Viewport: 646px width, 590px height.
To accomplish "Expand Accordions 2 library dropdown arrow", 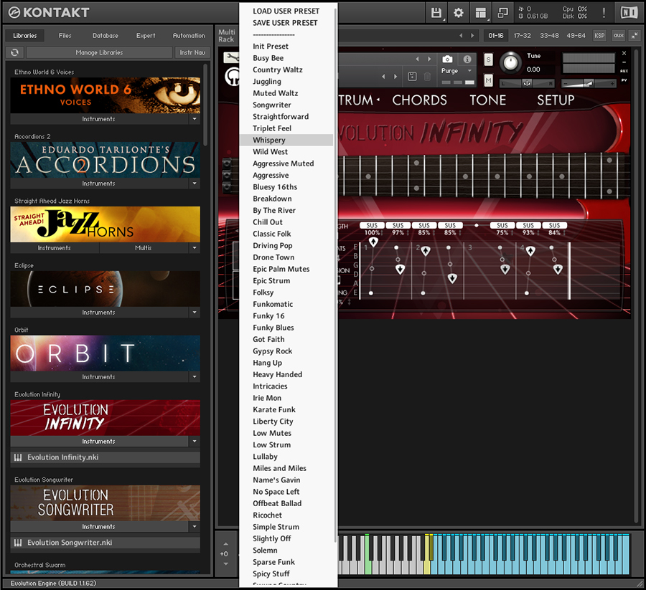I will (x=195, y=184).
